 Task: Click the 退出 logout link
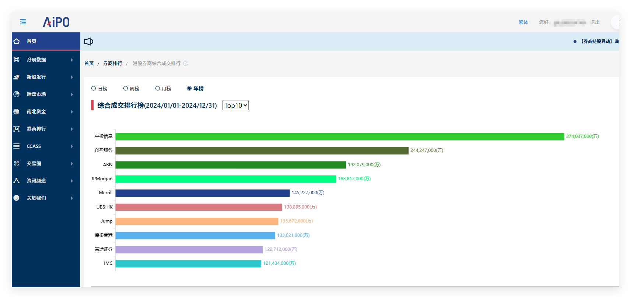[x=595, y=22]
